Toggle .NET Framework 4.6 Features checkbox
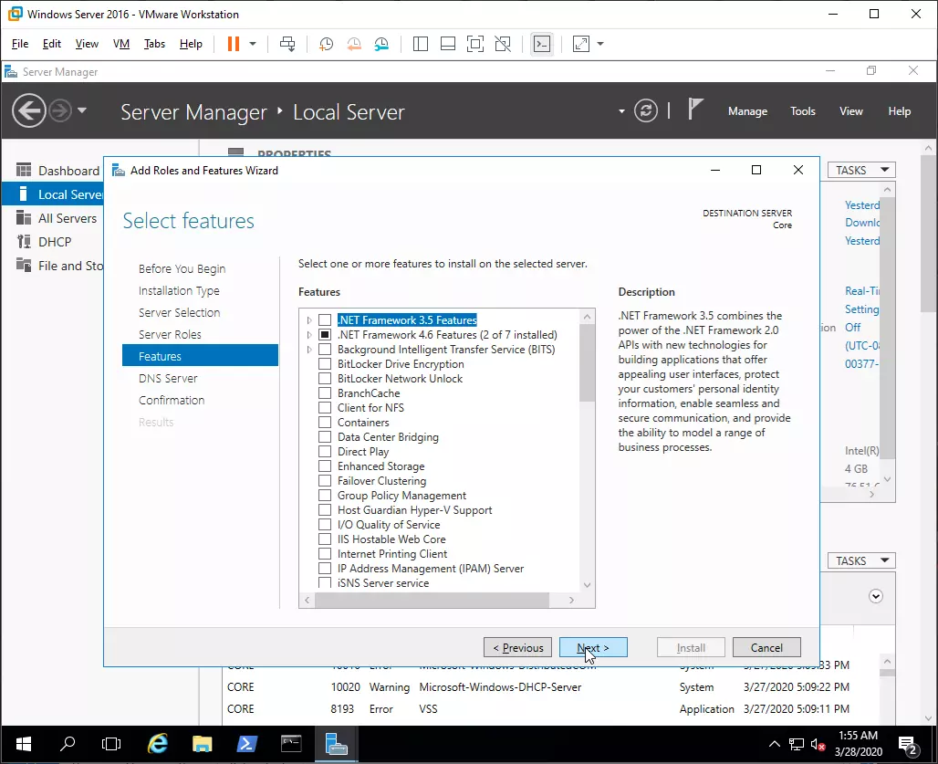 click(325, 334)
